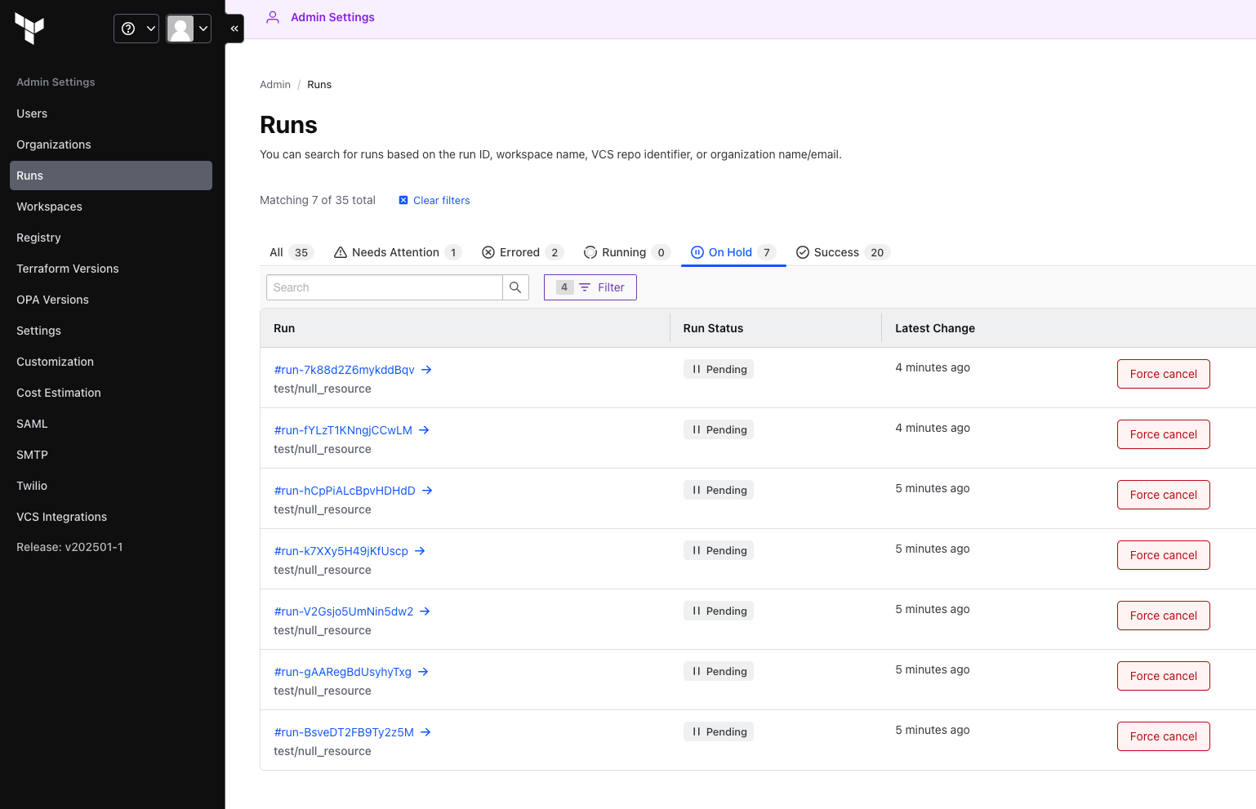The height and width of the screenshot is (809, 1256).
Task: Click the Clear filters X icon
Action: click(403, 201)
